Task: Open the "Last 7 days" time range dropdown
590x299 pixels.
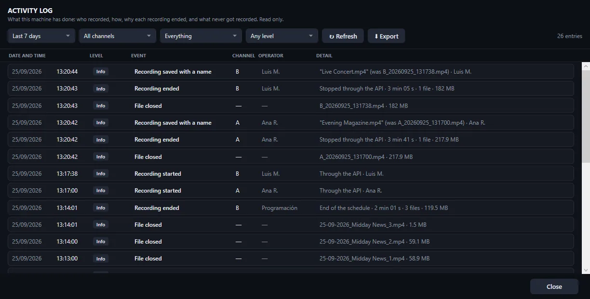Action: [x=41, y=36]
